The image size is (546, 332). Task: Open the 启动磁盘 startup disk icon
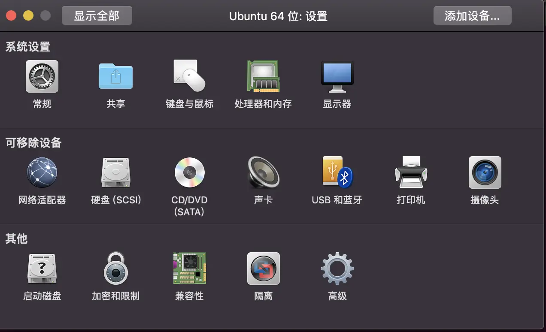pos(42,269)
